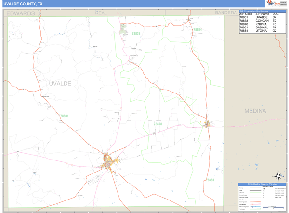Select 78881 in the ZIP index table
Image resolution: width=289 pixels, height=213 pixels.
[x=244, y=27]
